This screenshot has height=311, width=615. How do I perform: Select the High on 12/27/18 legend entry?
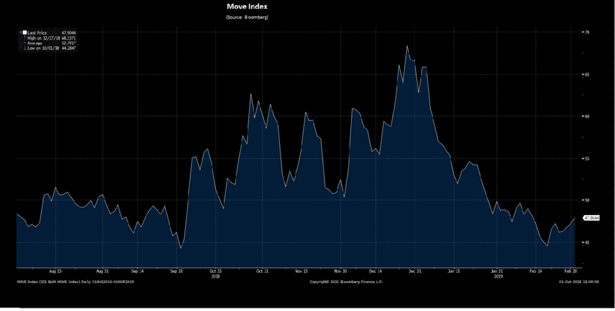tap(45, 38)
